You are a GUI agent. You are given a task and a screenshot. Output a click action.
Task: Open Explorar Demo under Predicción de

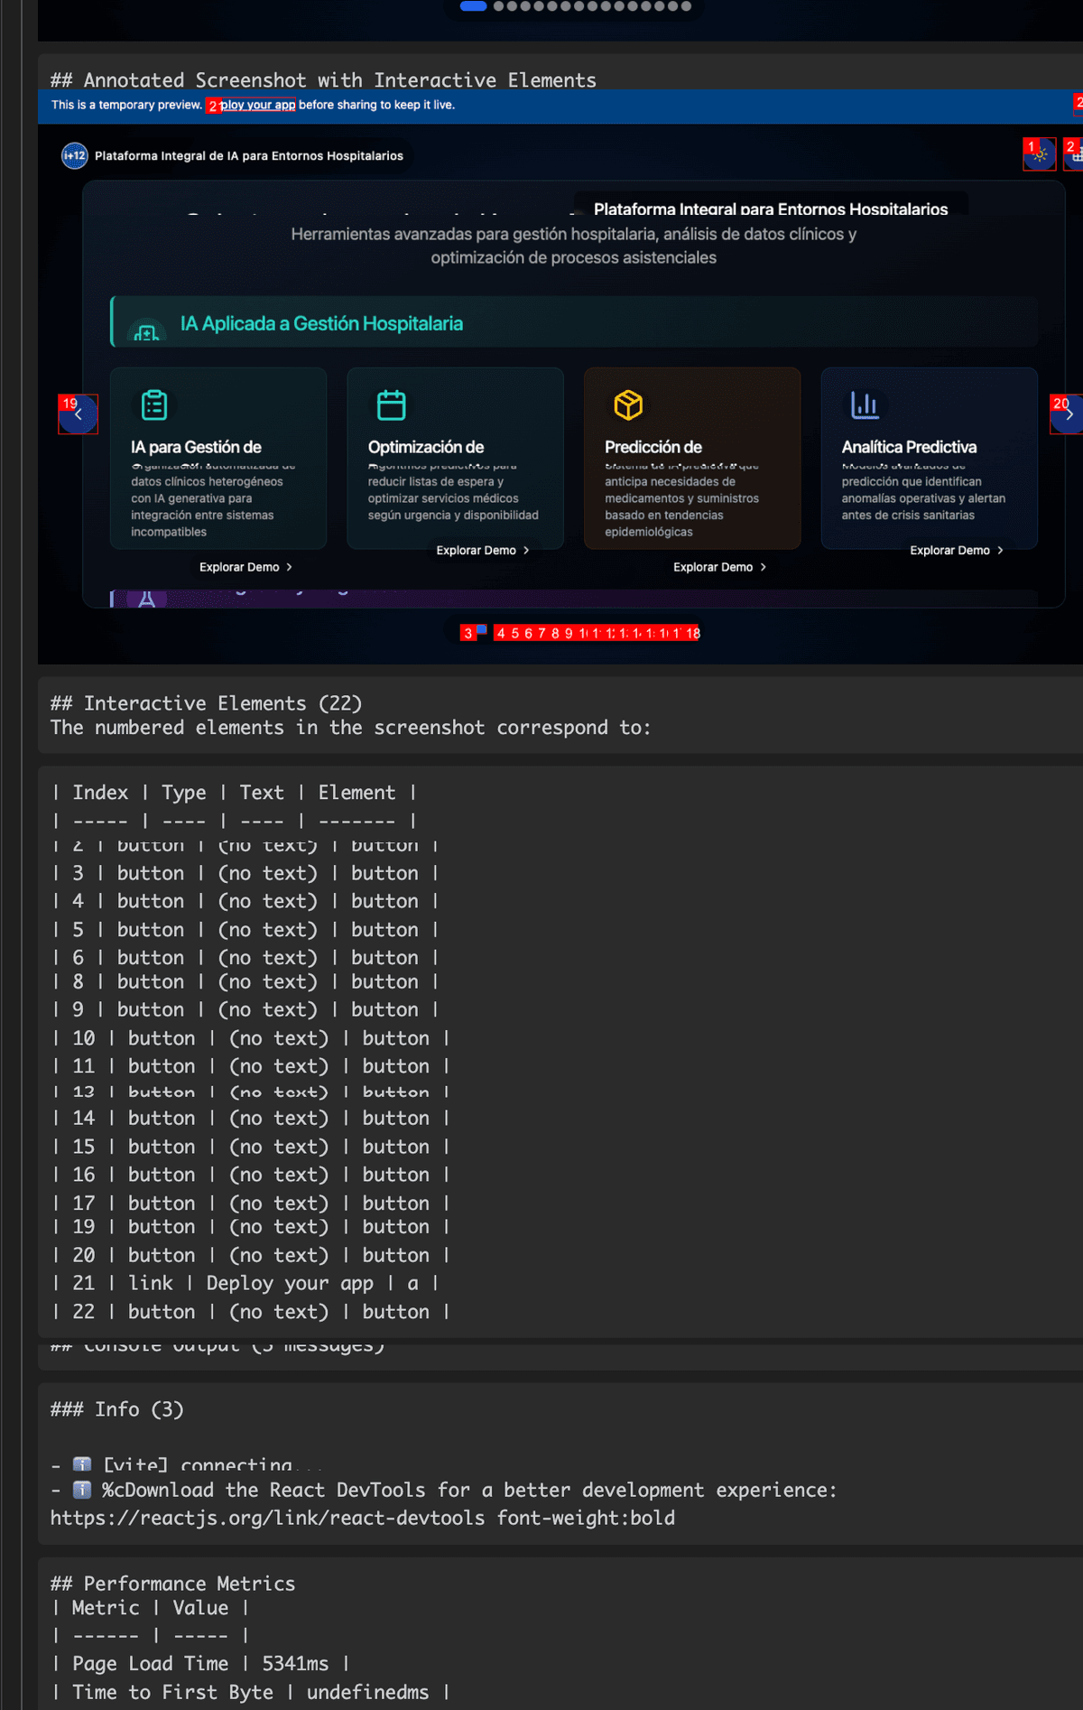coord(719,567)
